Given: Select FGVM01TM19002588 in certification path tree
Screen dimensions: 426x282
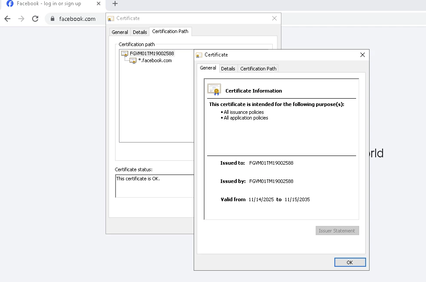Looking at the screenshot, I should (152, 53).
